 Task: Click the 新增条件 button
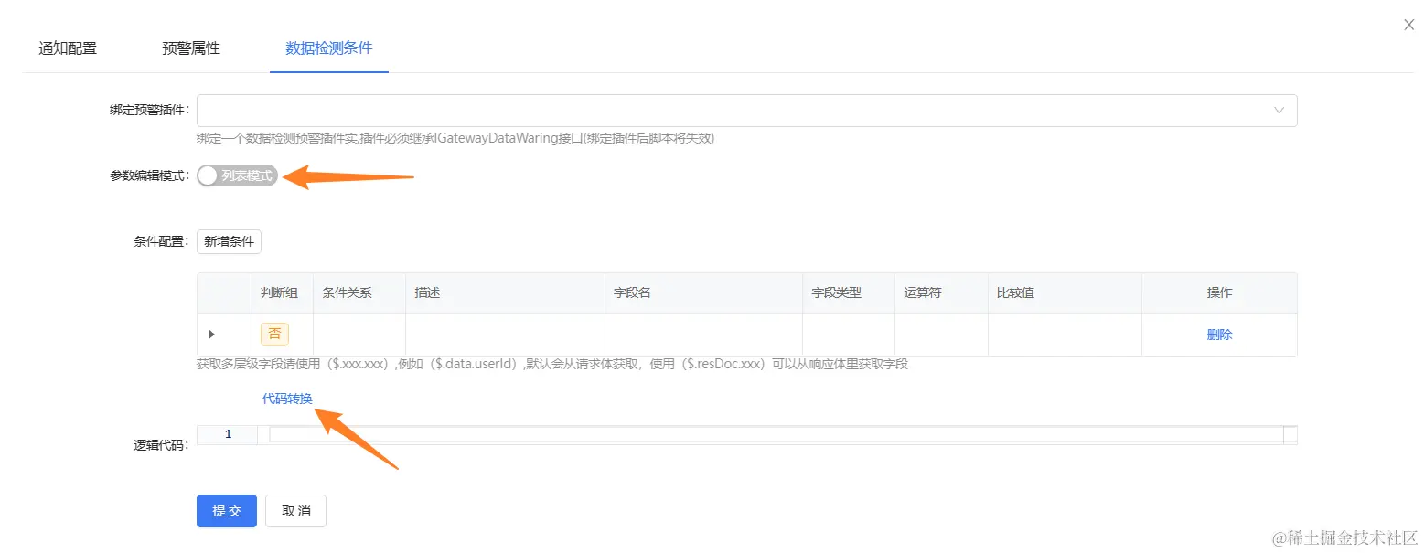pos(229,241)
